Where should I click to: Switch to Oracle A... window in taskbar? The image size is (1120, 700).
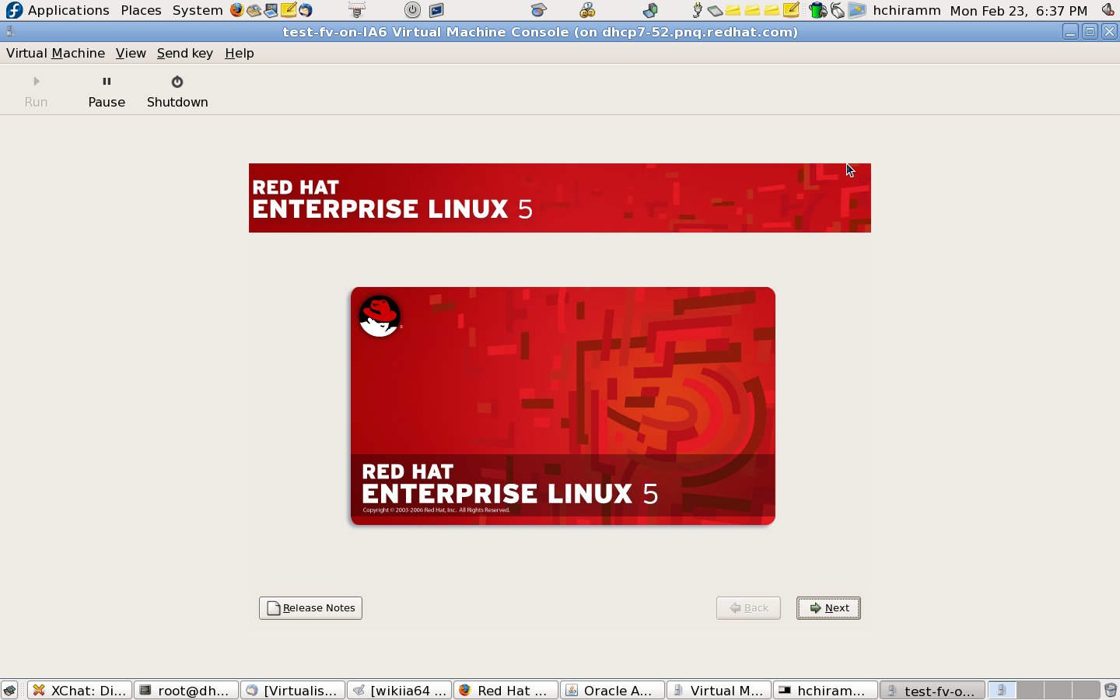coord(612,691)
